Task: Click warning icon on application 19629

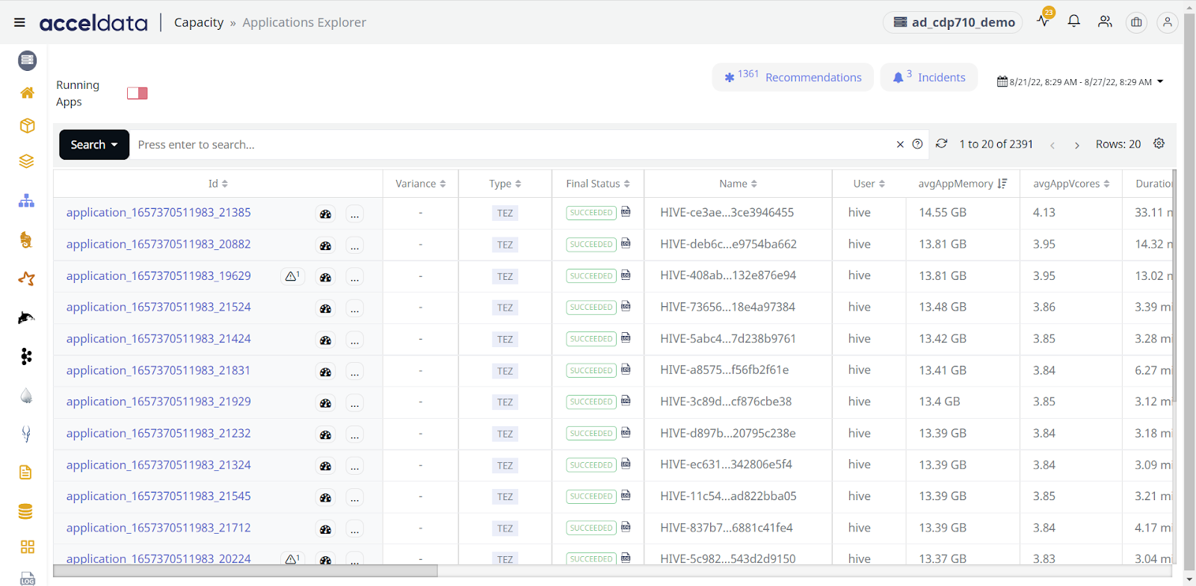Action: coord(292,276)
